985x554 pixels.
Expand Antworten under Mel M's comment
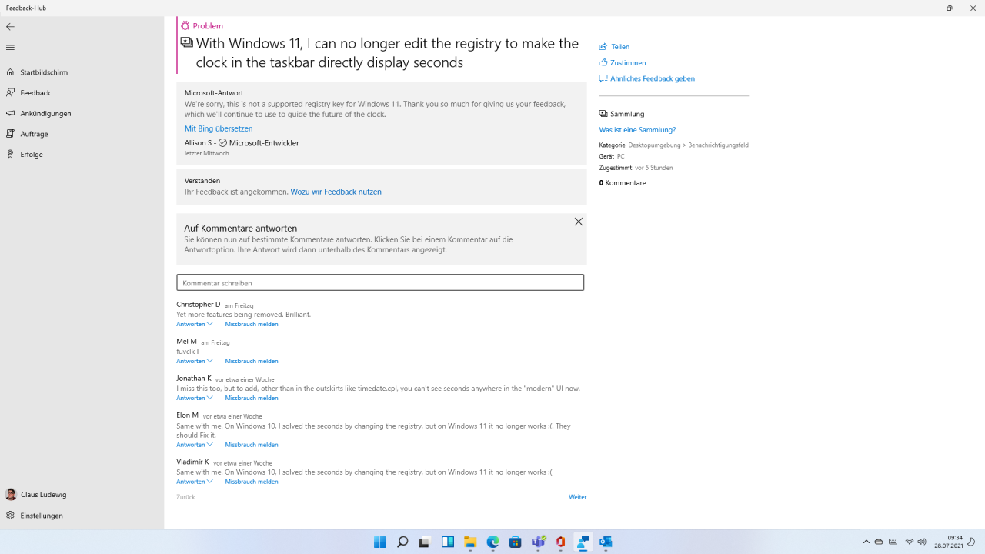[195, 361]
